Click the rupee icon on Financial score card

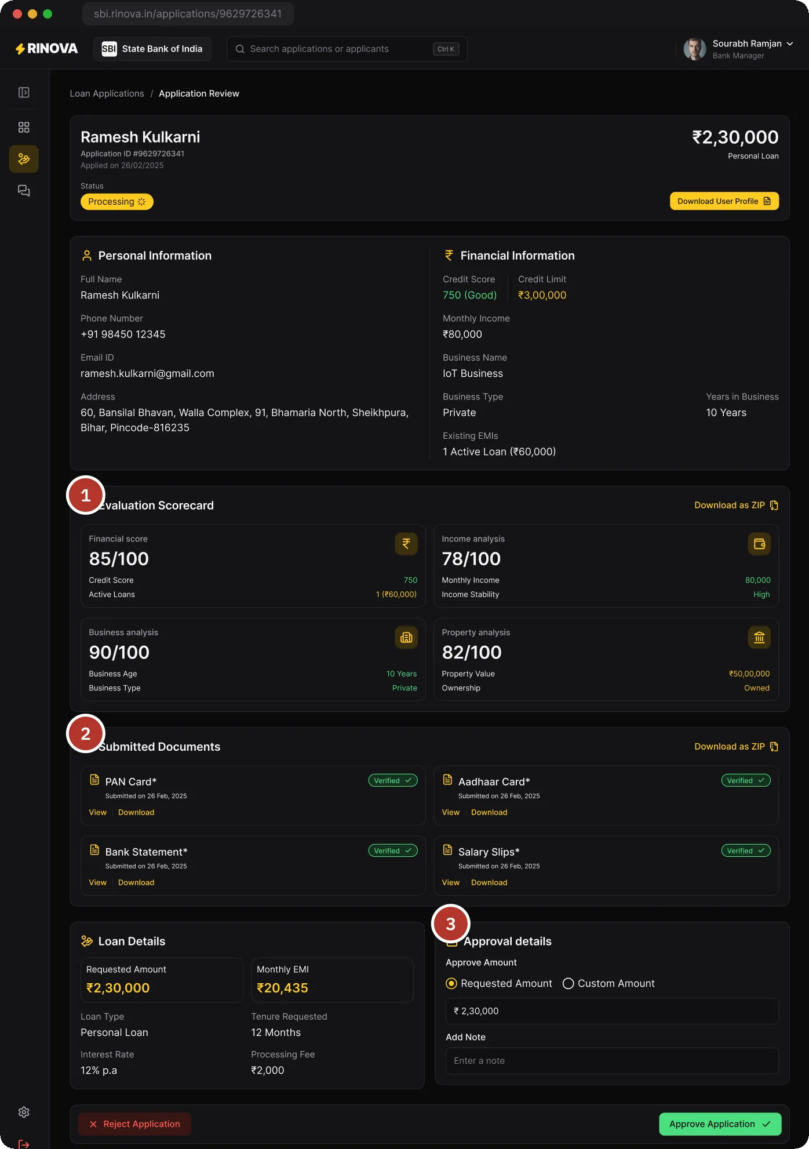(x=406, y=544)
